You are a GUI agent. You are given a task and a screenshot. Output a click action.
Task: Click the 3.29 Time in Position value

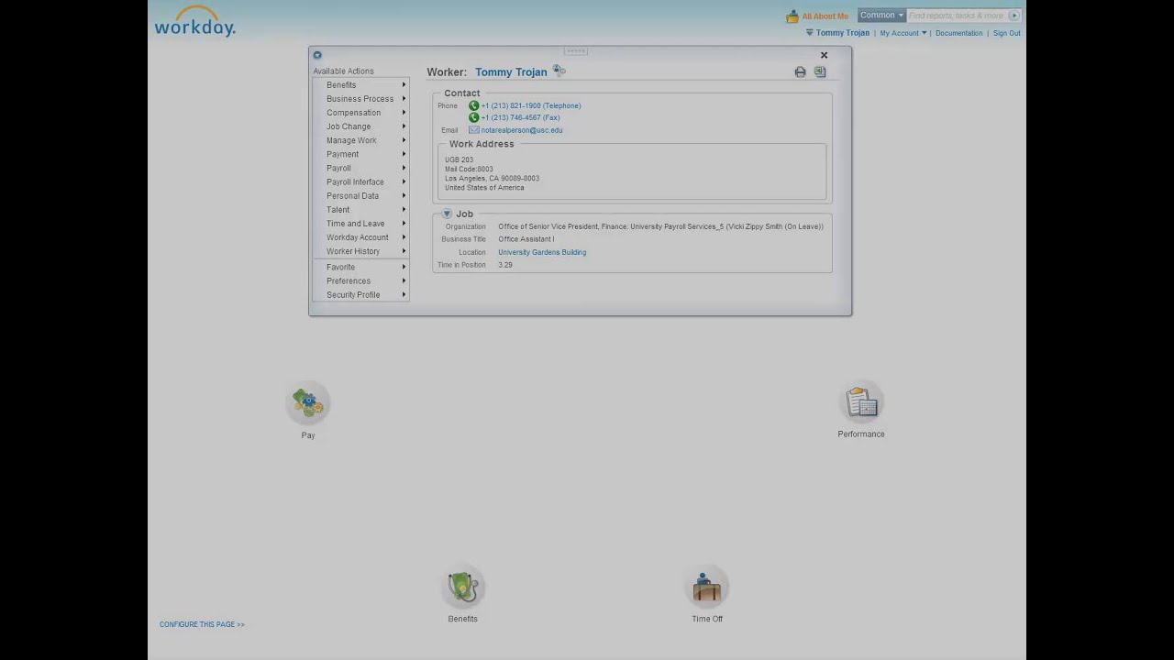(505, 265)
